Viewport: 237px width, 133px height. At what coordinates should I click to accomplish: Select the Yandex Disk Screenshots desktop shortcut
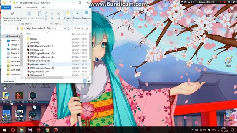pyautogui.click(x=6, y=117)
